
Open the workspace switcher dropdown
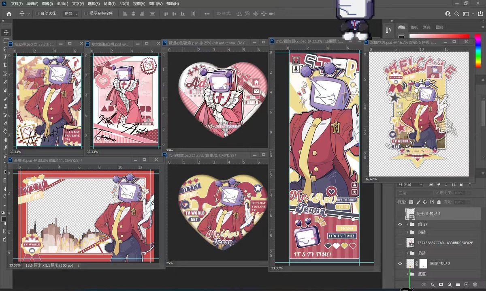pos(473,14)
